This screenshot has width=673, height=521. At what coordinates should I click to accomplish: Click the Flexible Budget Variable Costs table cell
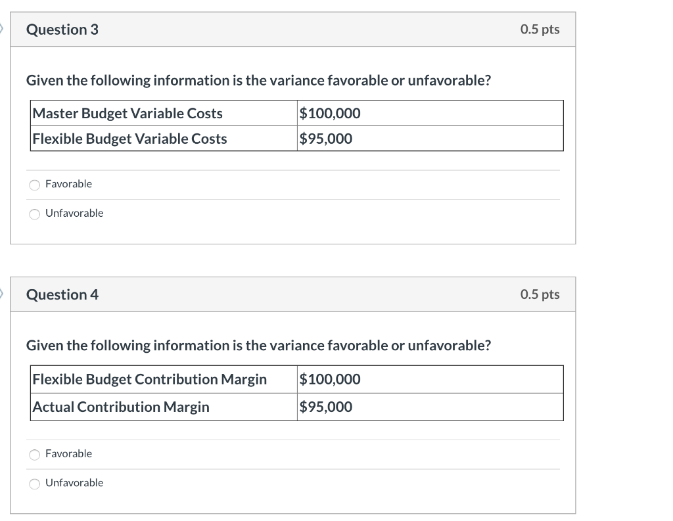pyautogui.click(x=129, y=139)
